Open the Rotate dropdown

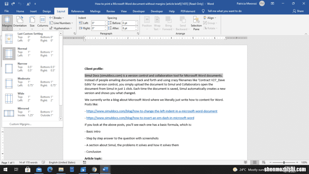click(x=210, y=28)
